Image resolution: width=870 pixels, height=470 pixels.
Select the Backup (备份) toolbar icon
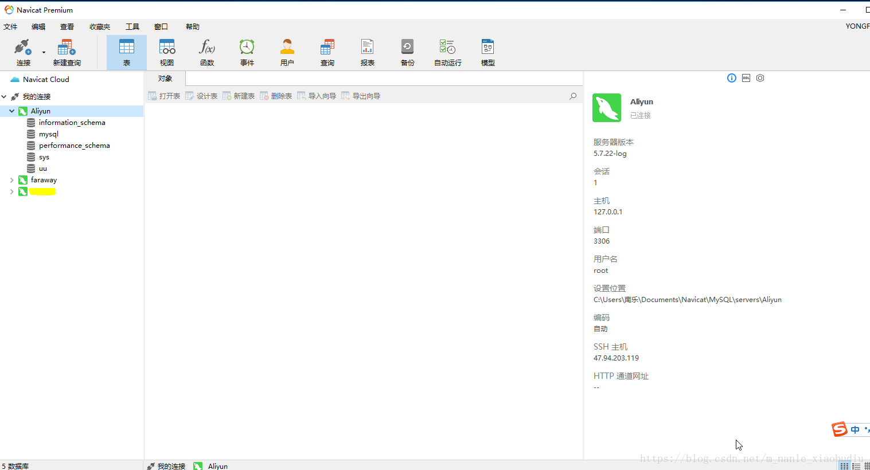click(x=408, y=52)
